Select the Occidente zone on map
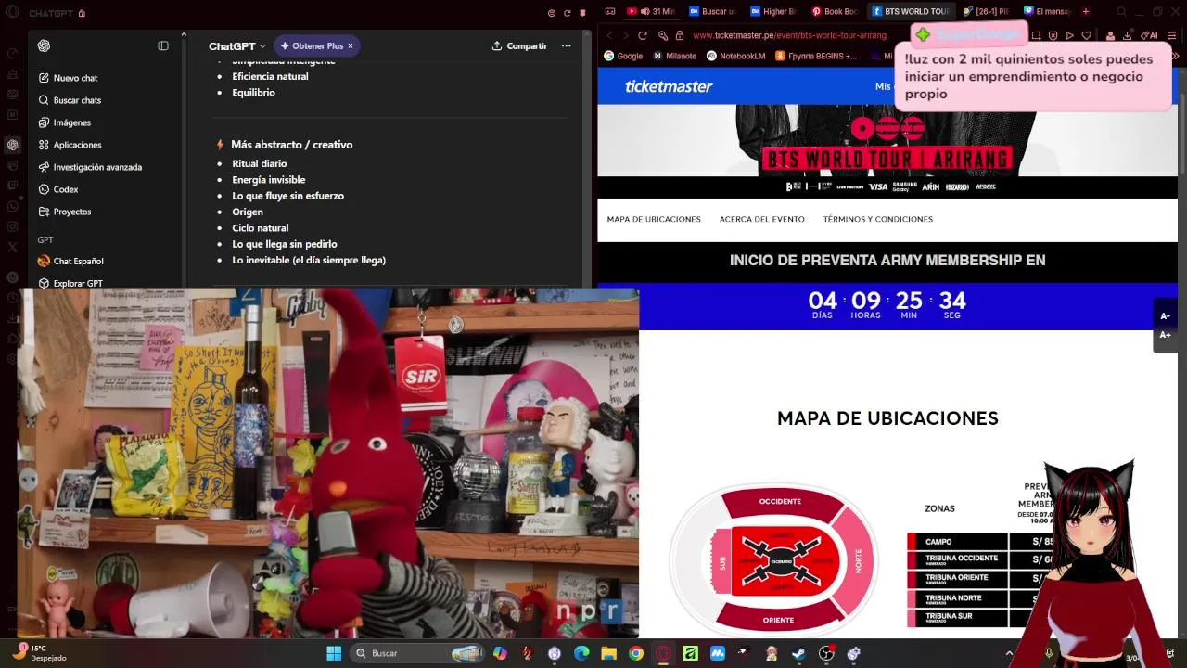 (780, 502)
